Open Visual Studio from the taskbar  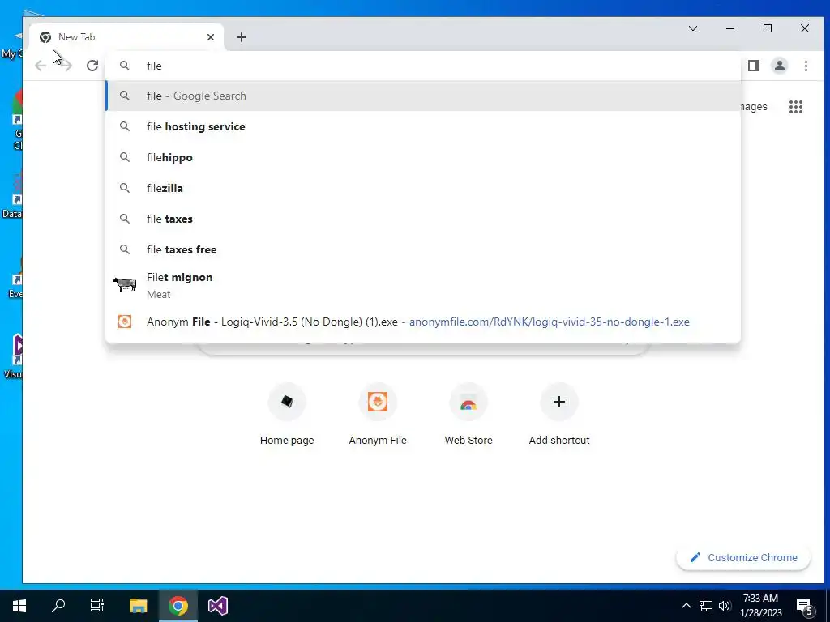(217, 606)
